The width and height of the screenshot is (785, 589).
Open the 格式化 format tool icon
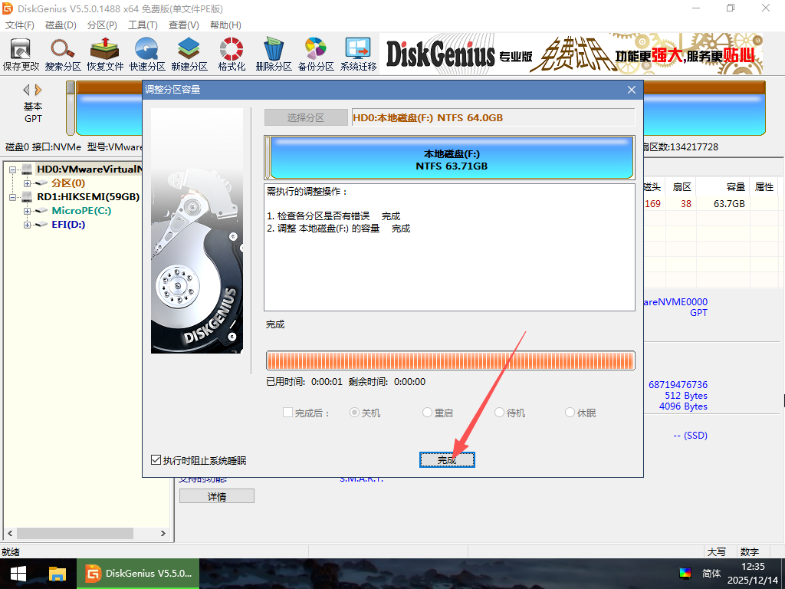232,54
